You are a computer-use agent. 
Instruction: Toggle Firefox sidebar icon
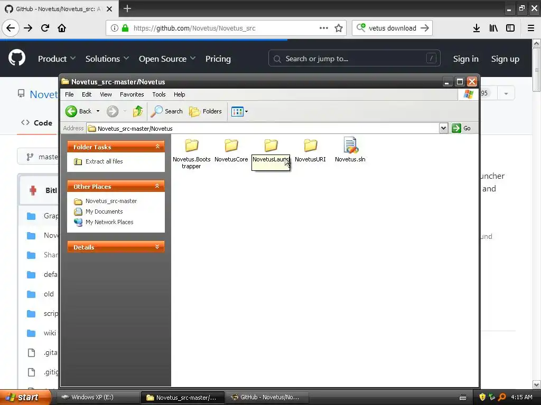pyautogui.click(x=510, y=28)
